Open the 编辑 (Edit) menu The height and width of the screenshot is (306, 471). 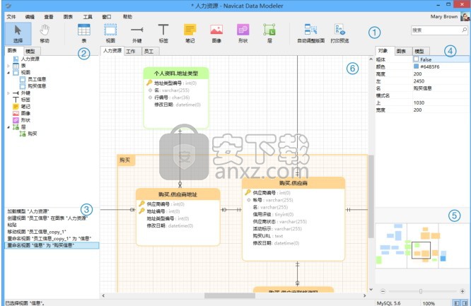pyautogui.click(x=30, y=17)
